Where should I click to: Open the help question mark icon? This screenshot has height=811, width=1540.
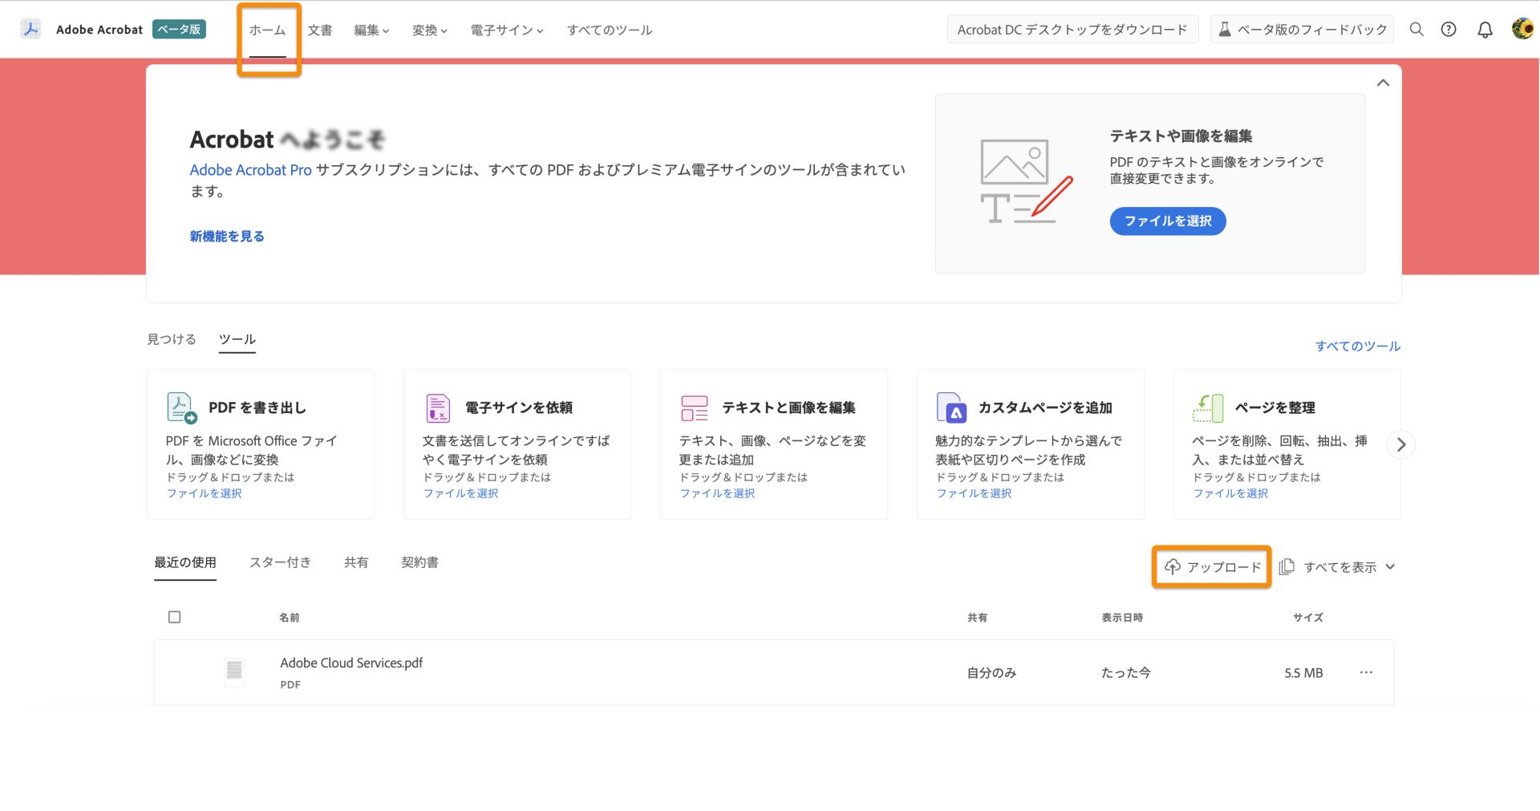[1449, 30]
